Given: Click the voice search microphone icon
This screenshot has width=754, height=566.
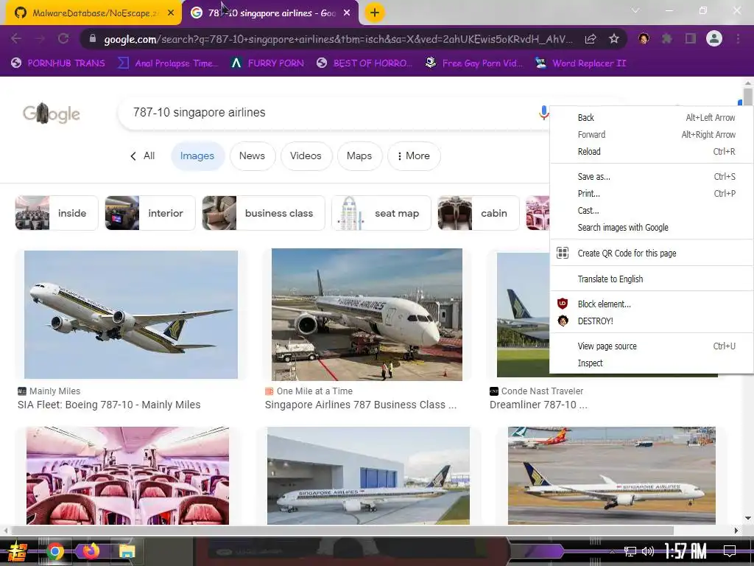Looking at the screenshot, I should [543, 113].
